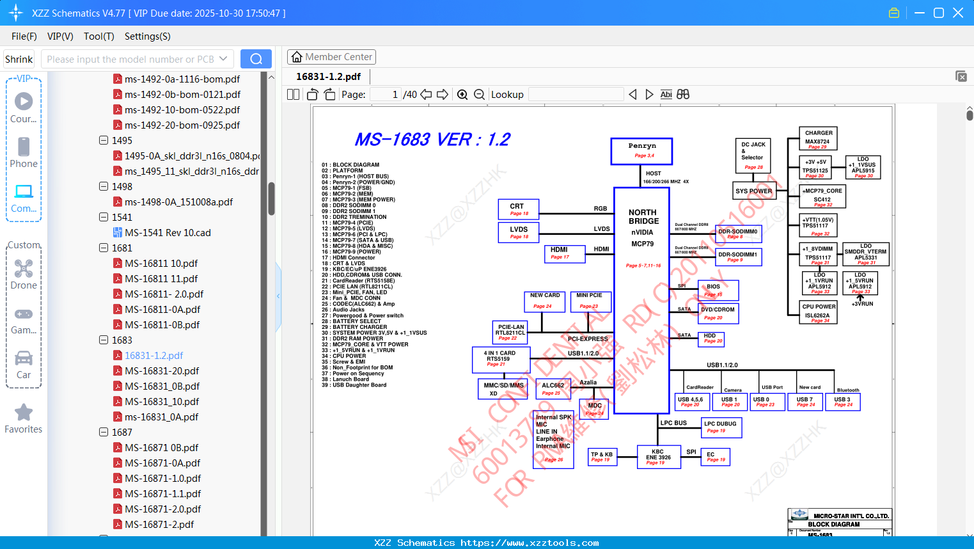Open MS-16811 10.pdf
The height and width of the screenshot is (549, 974).
pos(161,263)
